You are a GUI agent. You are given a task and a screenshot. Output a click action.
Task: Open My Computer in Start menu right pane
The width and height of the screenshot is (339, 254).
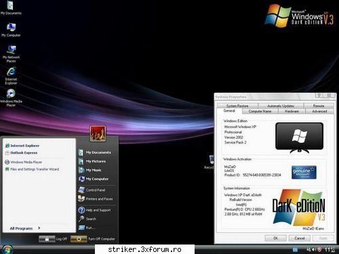[x=94, y=179]
